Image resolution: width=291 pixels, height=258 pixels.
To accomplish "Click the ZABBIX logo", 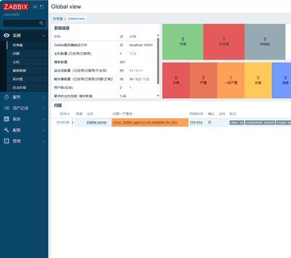I will tap(16, 7).
